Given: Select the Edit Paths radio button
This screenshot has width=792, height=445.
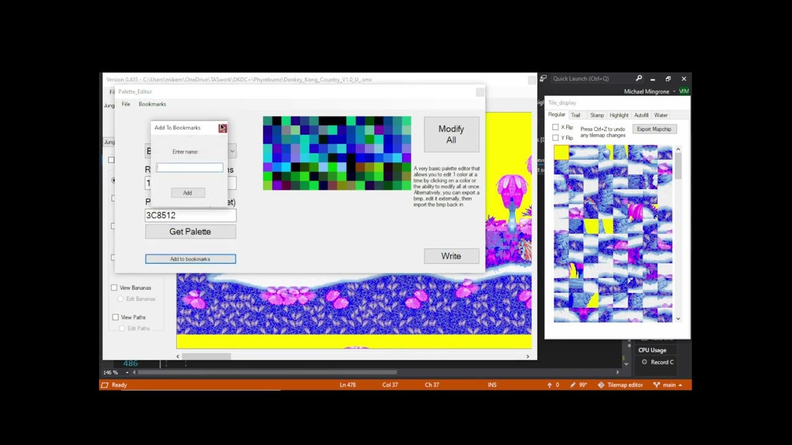Looking at the screenshot, I should pos(123,328).
